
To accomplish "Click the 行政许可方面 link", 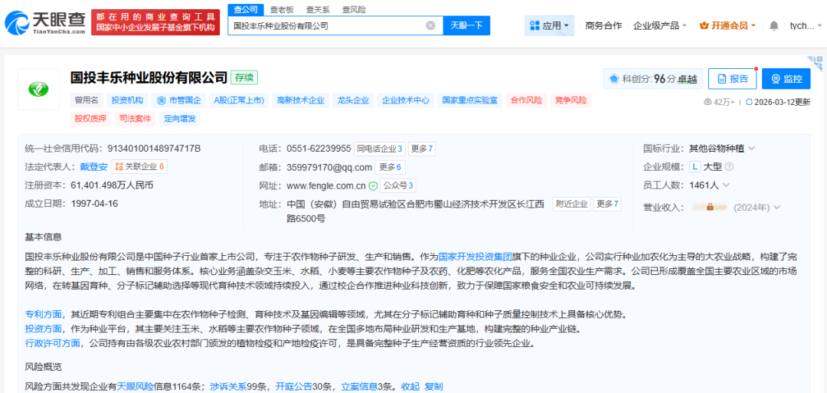I will point(53,343).
